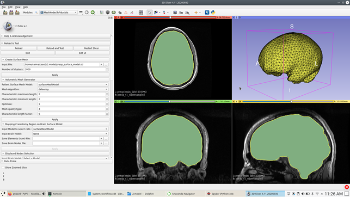The width and height of the screenshot is (350, 197).
Task: Adjust the red axial slice offset slider
Action: pyautogui.click(x=170, y=17)
